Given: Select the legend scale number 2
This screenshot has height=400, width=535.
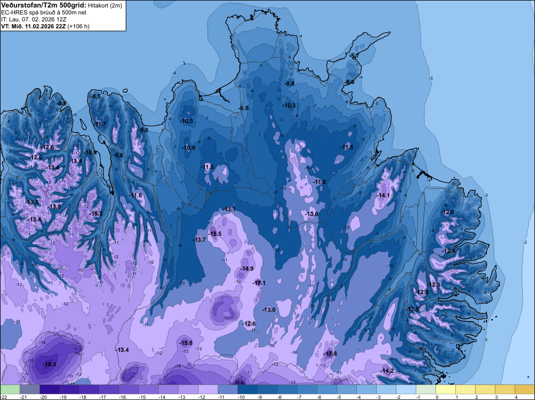Looking at the screenshot, I should (477, 397).
